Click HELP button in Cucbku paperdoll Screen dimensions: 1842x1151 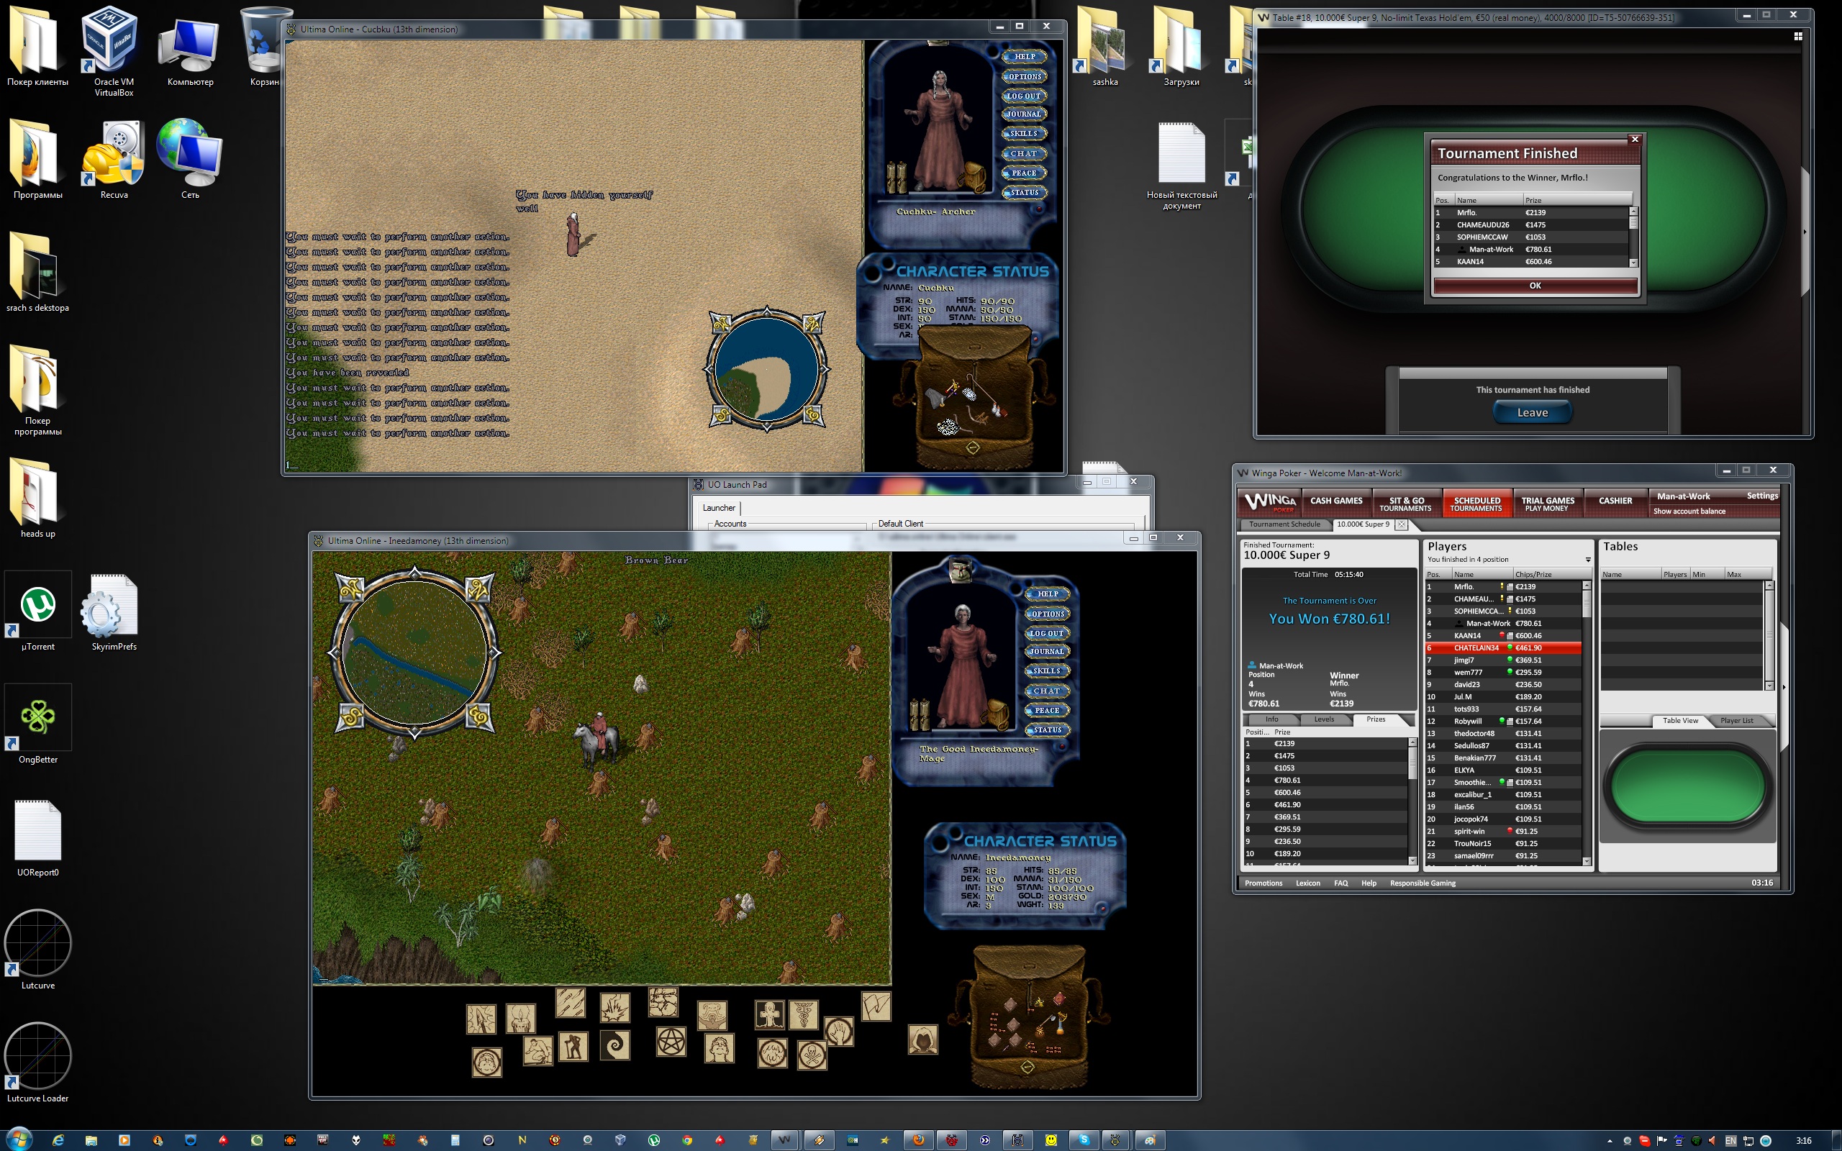1025,56
